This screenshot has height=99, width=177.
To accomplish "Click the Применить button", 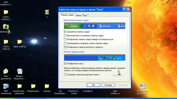I will coord(123,85).
